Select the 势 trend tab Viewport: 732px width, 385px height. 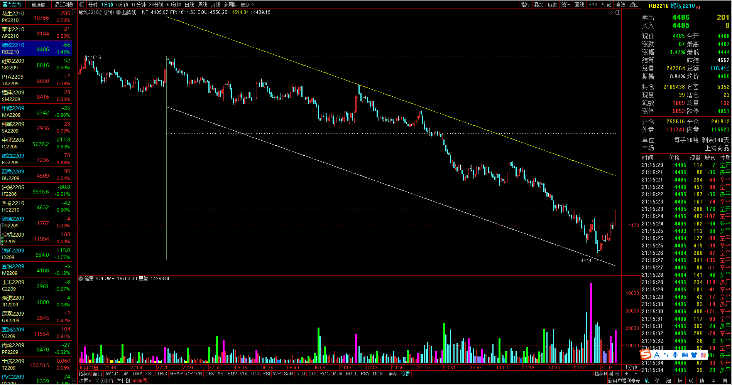(680, 381)
